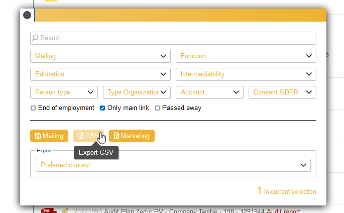This screenshot has height=213, width=344.
Task: Click the Mailing export button
Action: pyautogui.click(x=49, y=136)
